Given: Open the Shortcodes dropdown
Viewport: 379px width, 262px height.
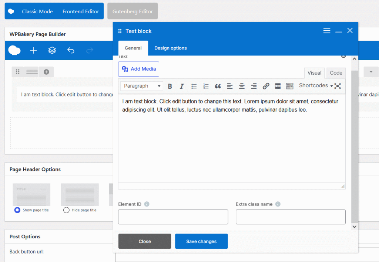Looking at the screenshot, I should 316,86.
